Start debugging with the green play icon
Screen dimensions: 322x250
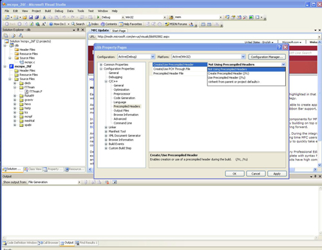pos(98,17)
